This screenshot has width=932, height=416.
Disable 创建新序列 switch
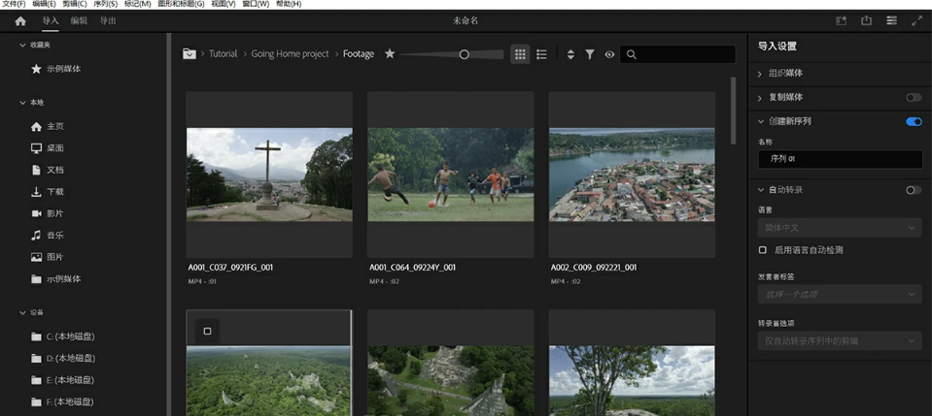914,121
